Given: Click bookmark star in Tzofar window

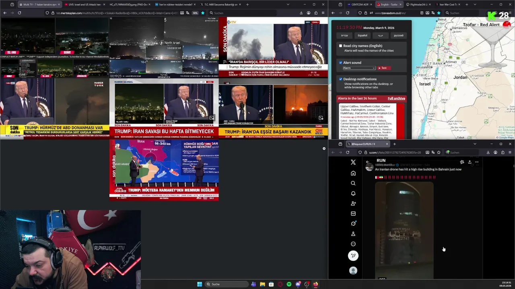Looking at the screenshot, I should coord(439,13).
